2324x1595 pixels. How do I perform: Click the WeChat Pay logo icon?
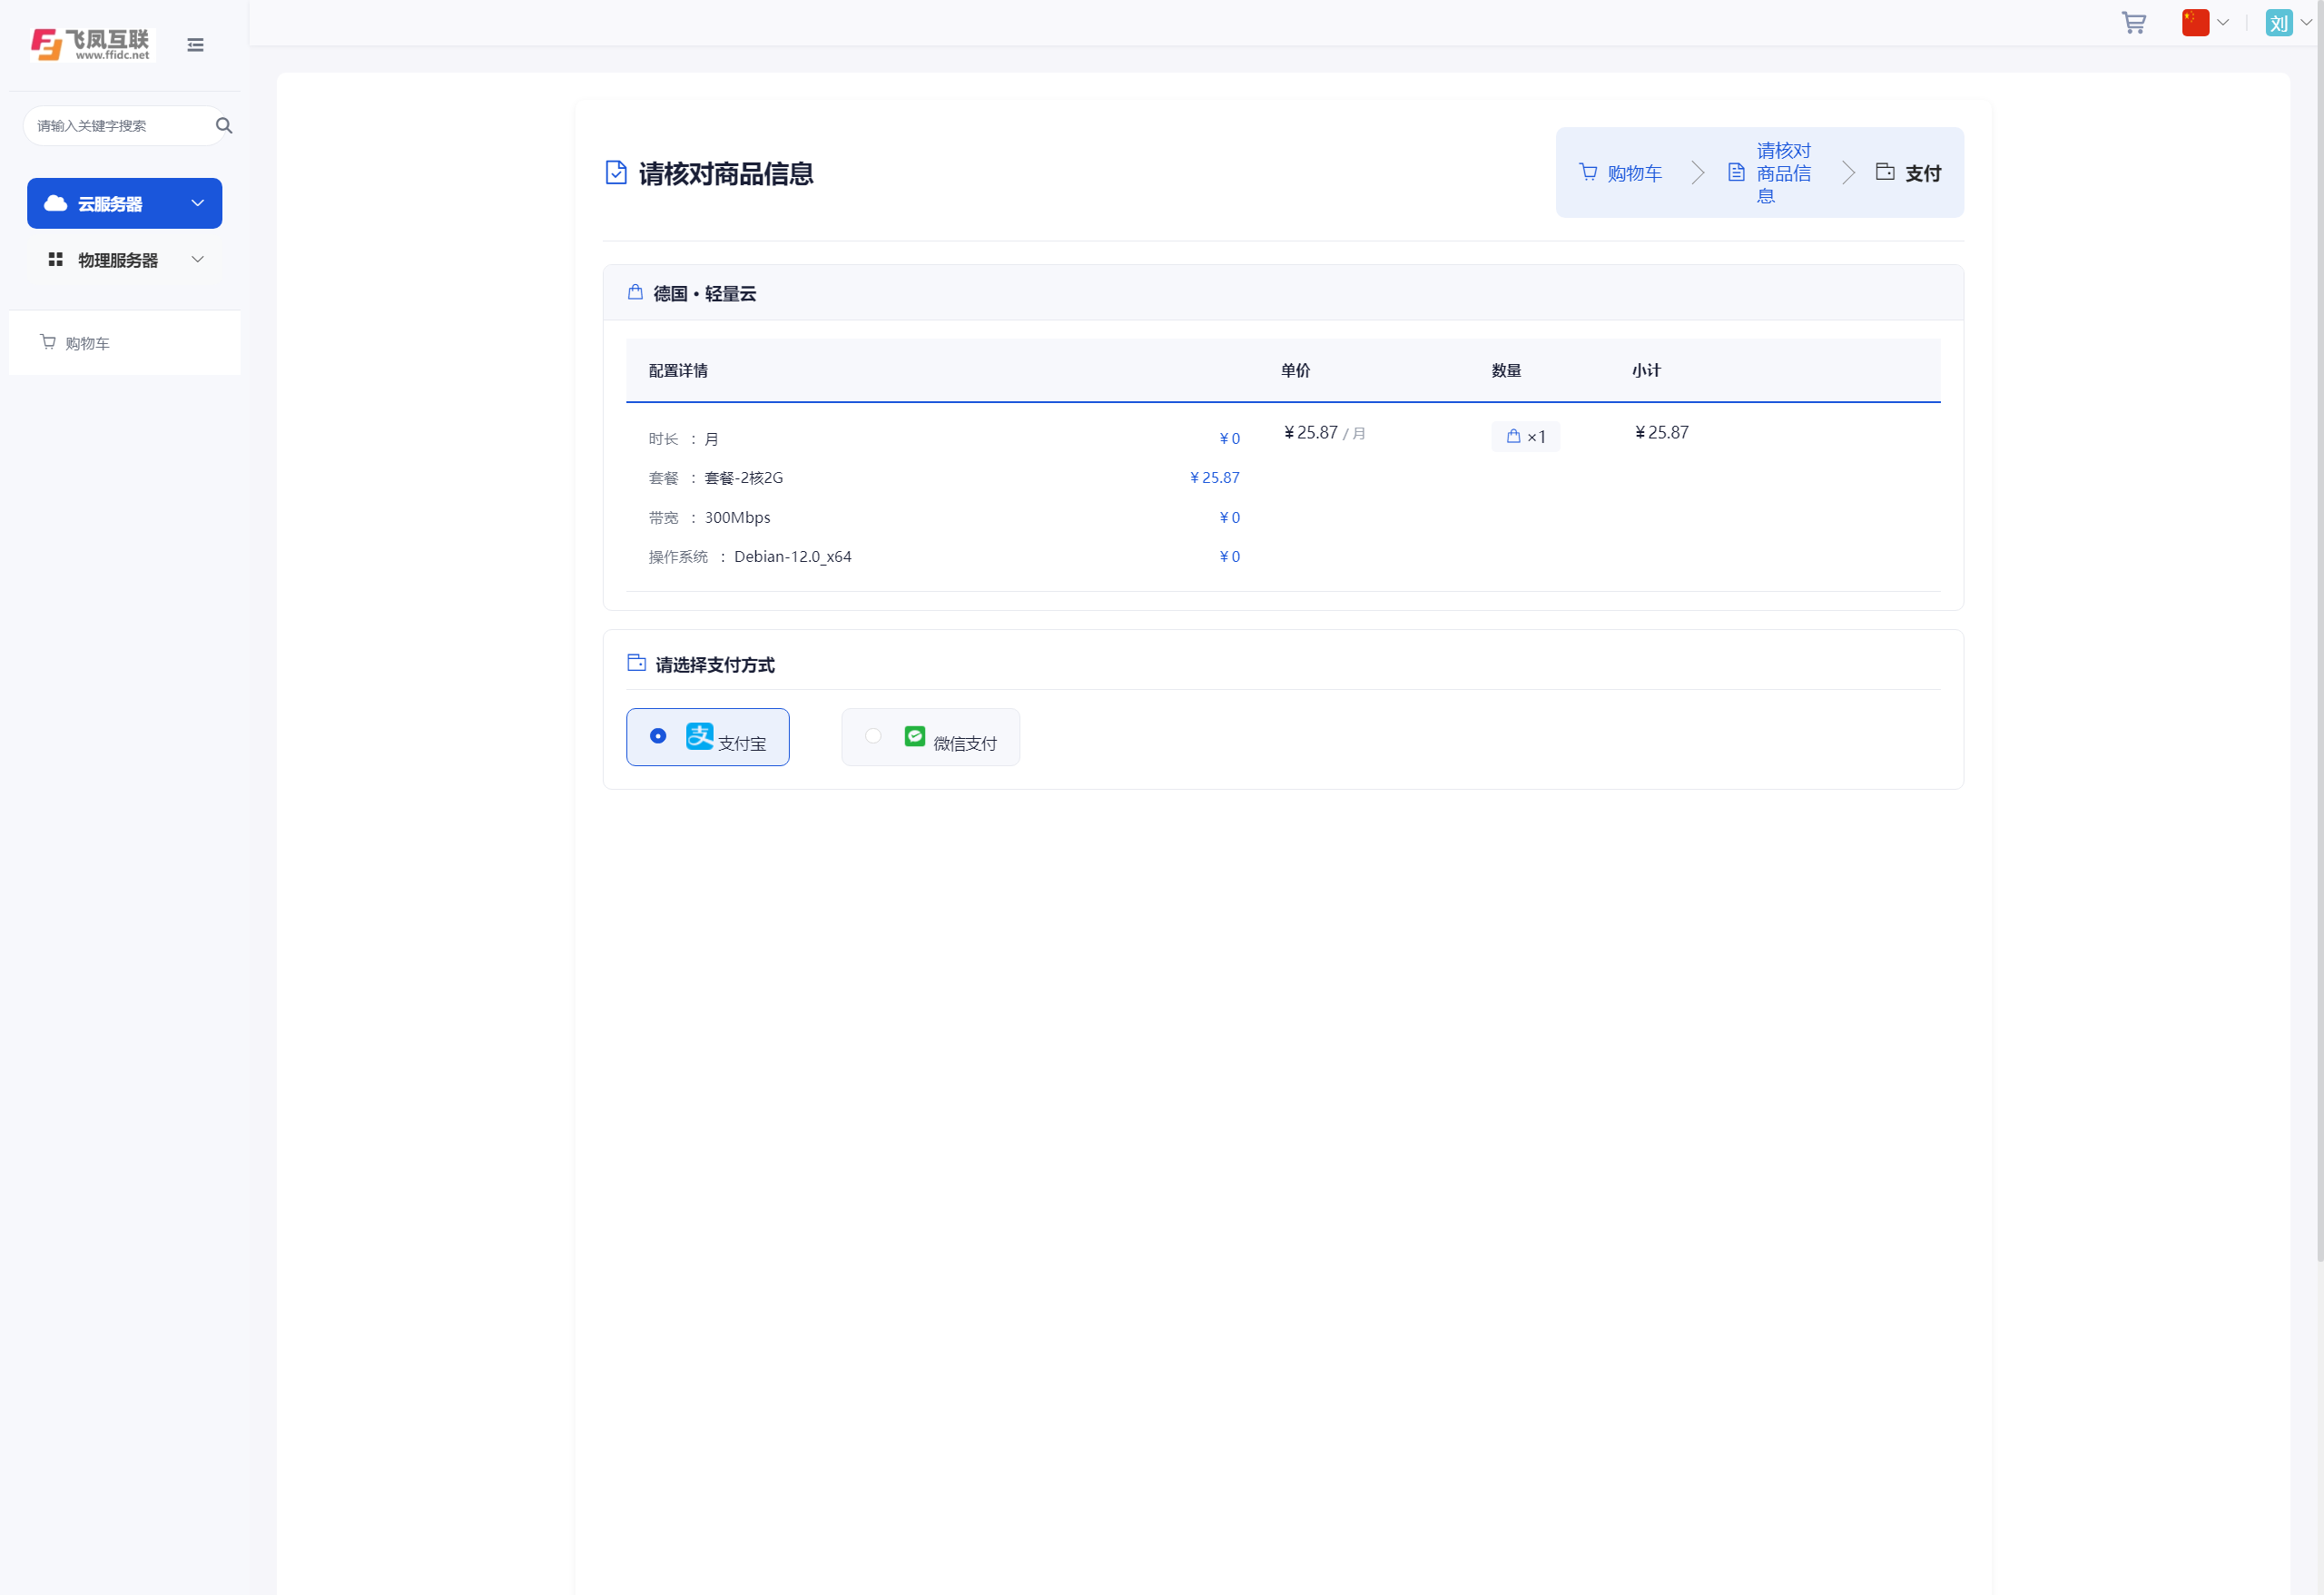pos(915,736)
